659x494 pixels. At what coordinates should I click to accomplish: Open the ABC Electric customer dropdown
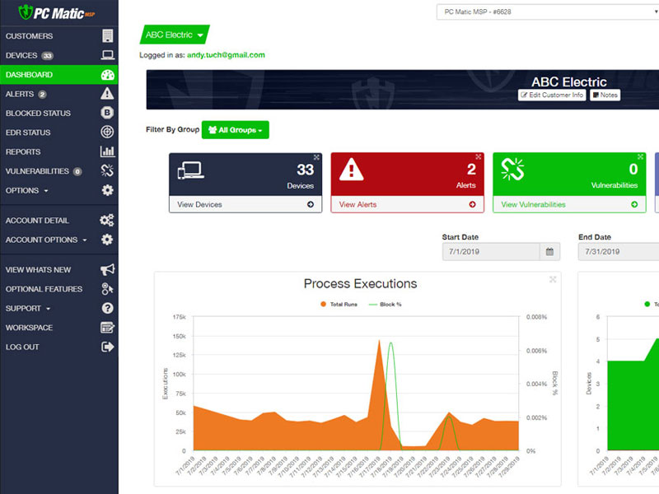175,35
